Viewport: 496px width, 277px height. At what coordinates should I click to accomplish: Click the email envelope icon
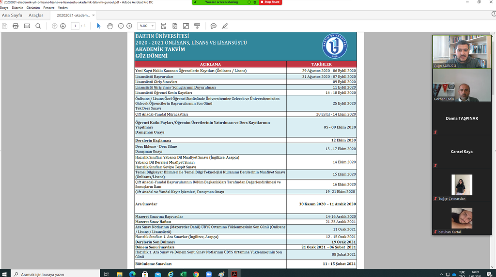pyautogui.click(x=27, y=26)
